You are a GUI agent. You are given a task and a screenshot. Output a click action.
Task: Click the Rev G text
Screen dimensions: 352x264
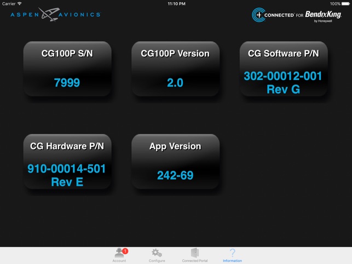pyautogui.click(x=284, y=89)
